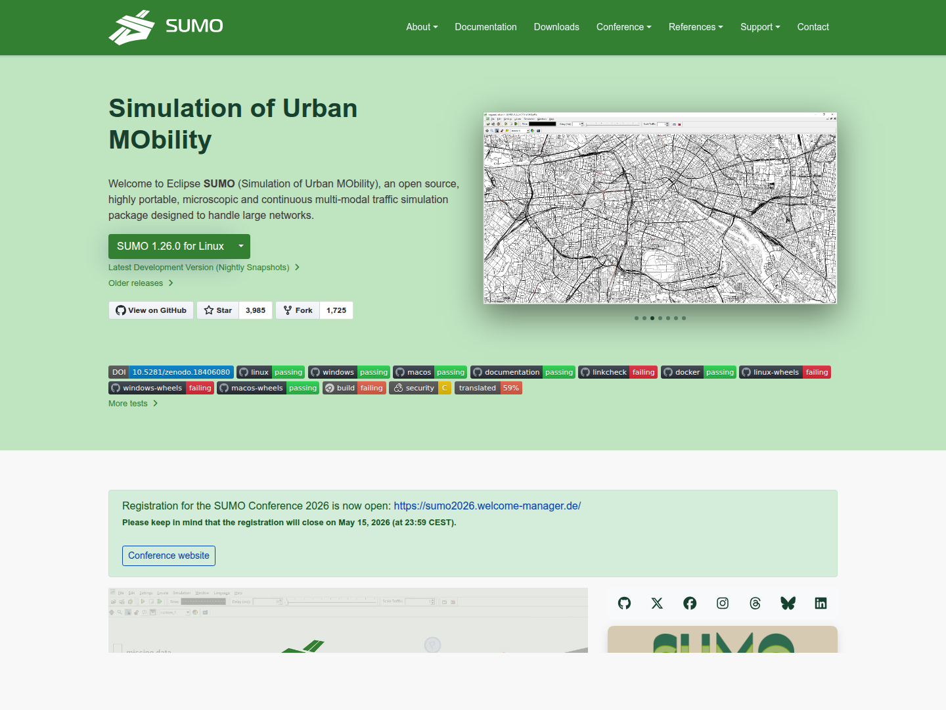
Task: Expand the Conference menu dropdown
Action: [x=624, y=27]
